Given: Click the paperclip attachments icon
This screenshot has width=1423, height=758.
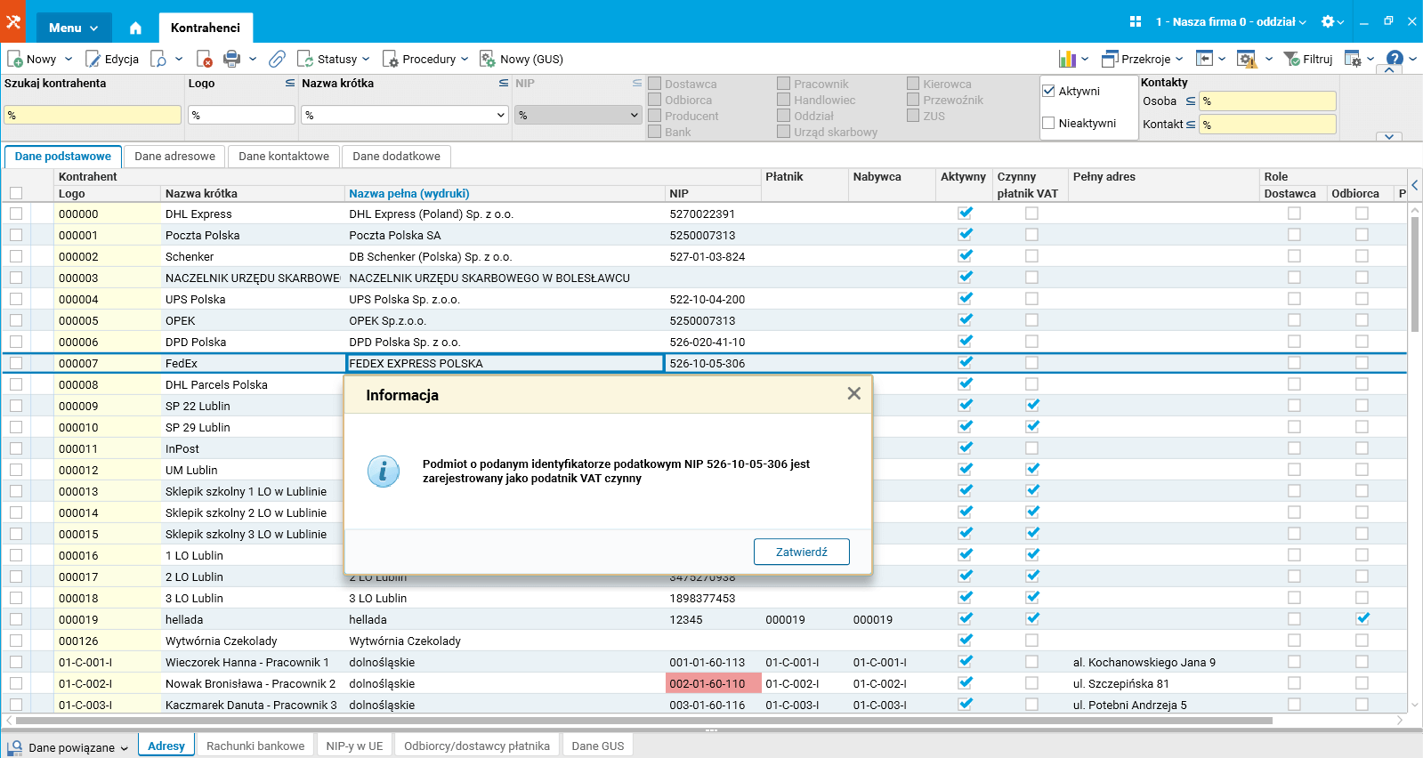Looking at the screenshot, I should pos(277,60).
